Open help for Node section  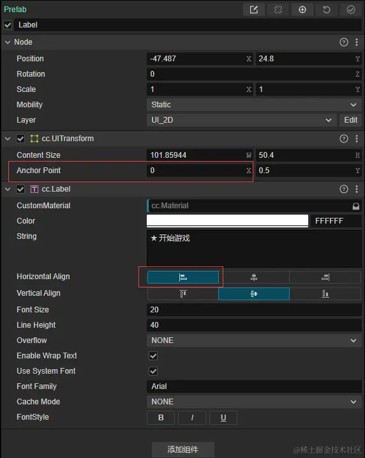344,42
